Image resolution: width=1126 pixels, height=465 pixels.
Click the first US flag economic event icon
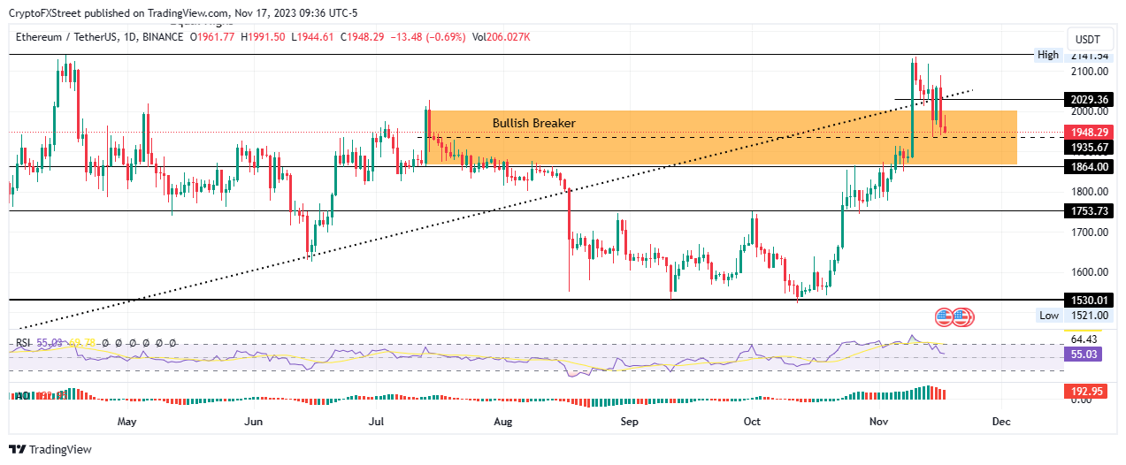(945, 316)
